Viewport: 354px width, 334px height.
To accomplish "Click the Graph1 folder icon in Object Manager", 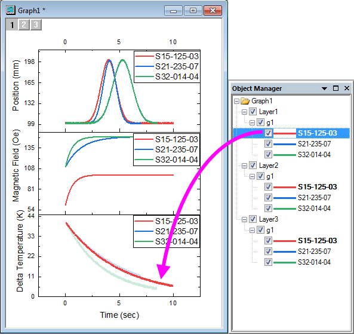I will pyautogui.click(x=245, y=101).
